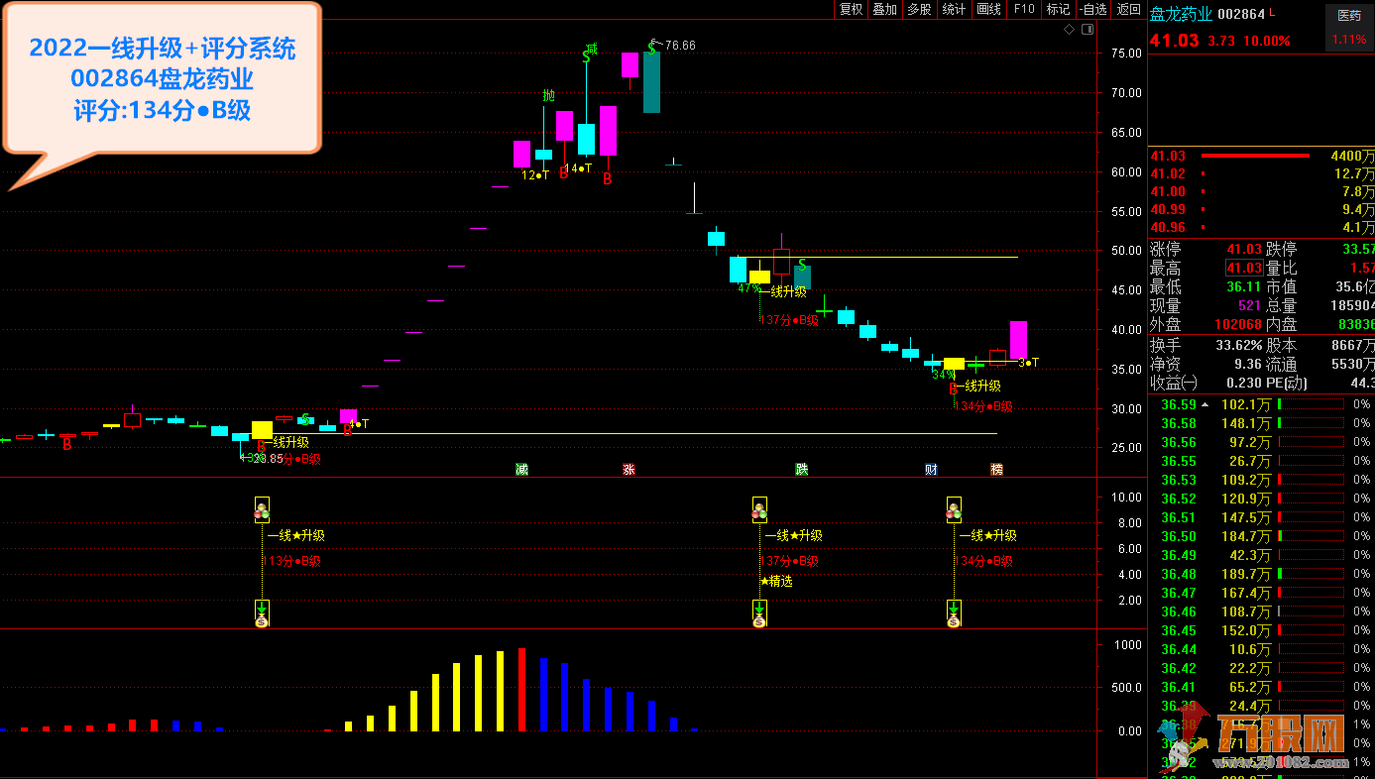Click the price level row 36.50
This screenshot has width=1375, height=779.
tap(1261, 536)
